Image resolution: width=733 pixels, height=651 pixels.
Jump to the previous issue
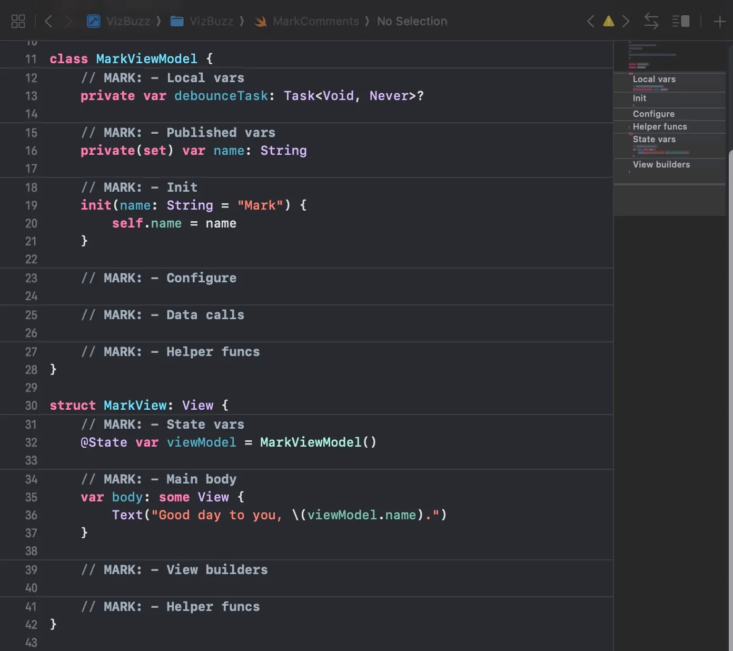pos(590,21)
